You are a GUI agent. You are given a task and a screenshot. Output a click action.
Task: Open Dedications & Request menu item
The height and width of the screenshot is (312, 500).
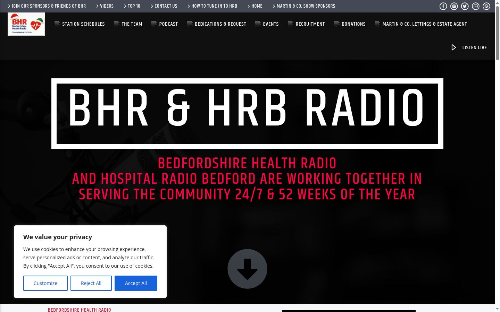click(x=220, y=24)
